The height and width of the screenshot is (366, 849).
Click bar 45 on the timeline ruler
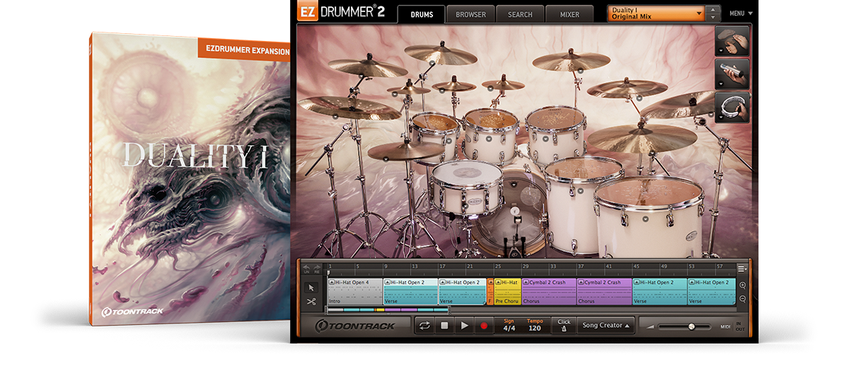pos(635,268)
